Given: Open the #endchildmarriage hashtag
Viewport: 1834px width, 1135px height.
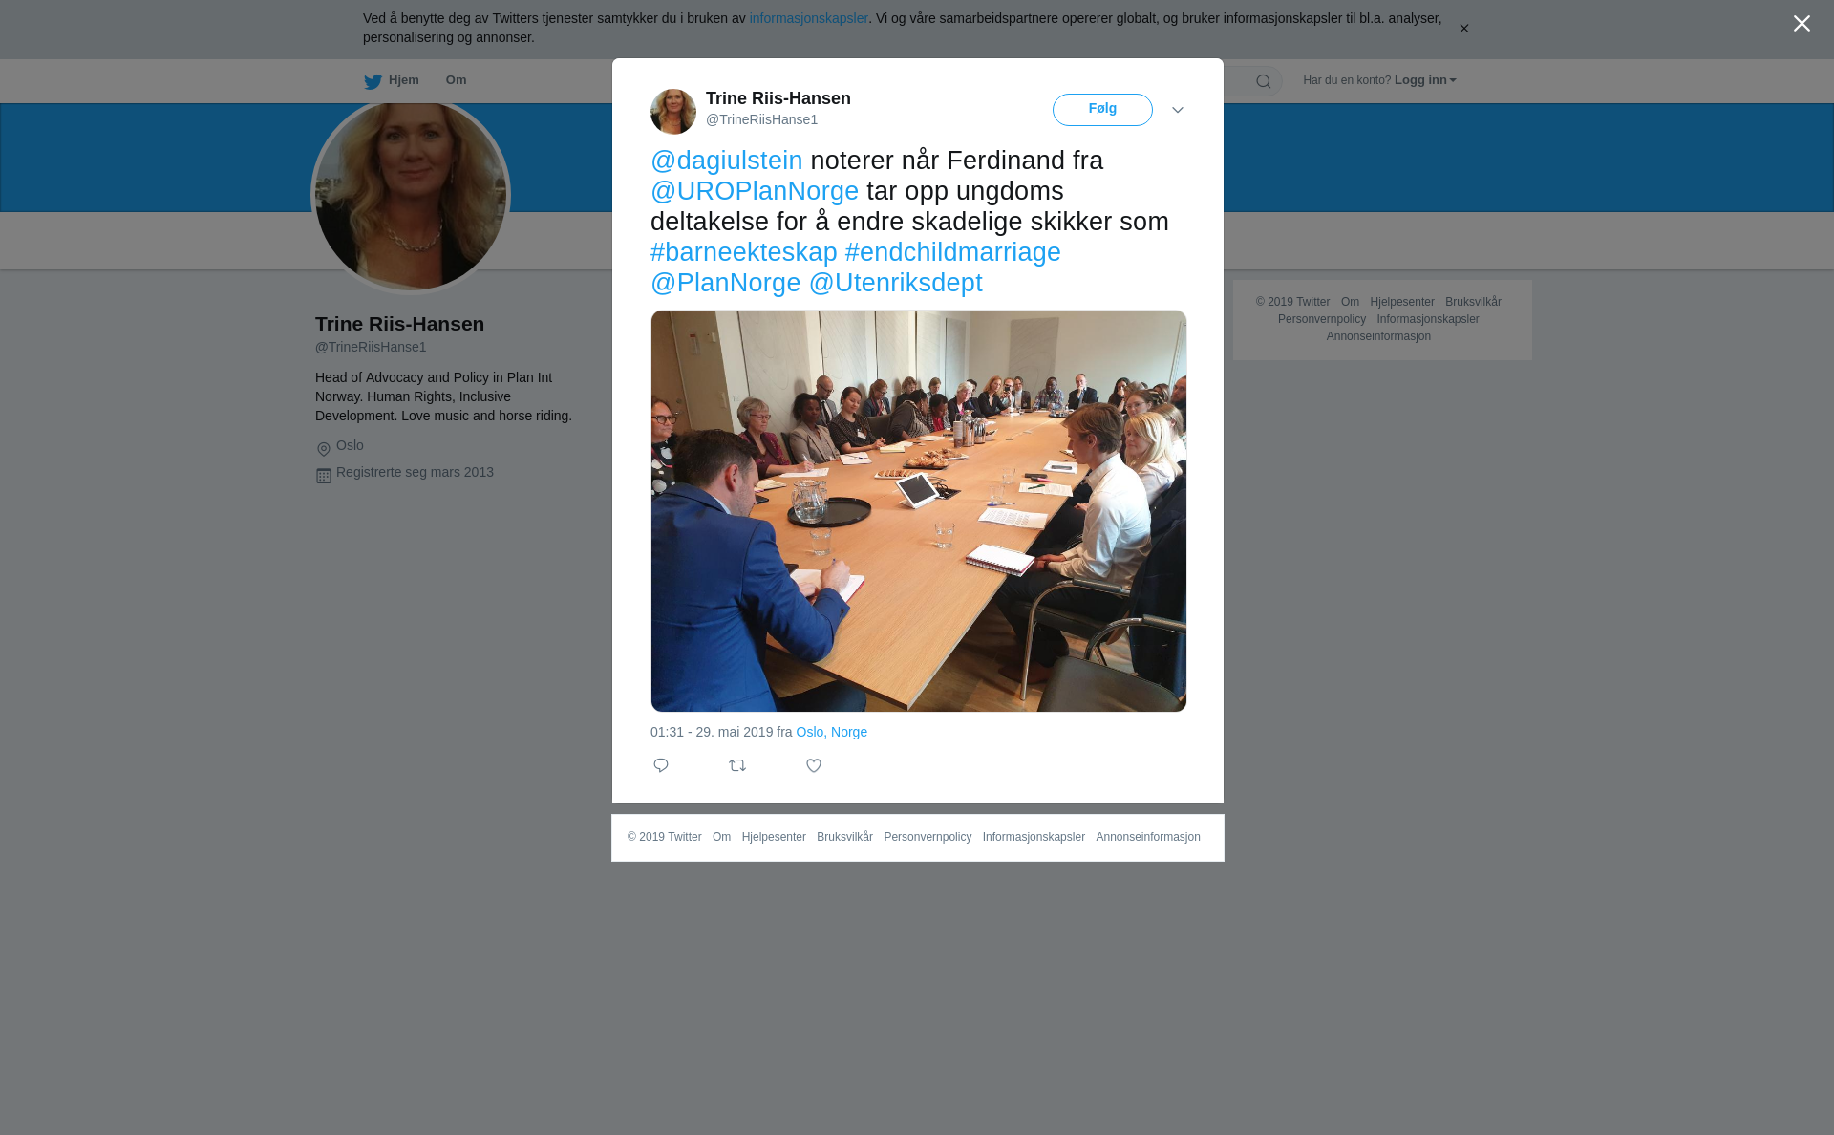Looking at the screenshot, I should point(953,252).
